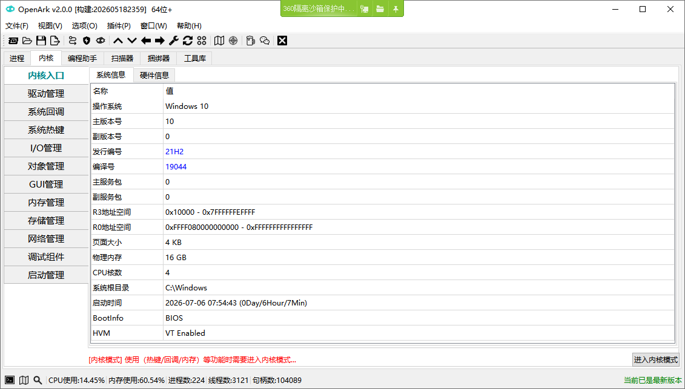Open the 视图(V) menu
This screenshot has height=389, width=685.
click(x=50, y=26)
